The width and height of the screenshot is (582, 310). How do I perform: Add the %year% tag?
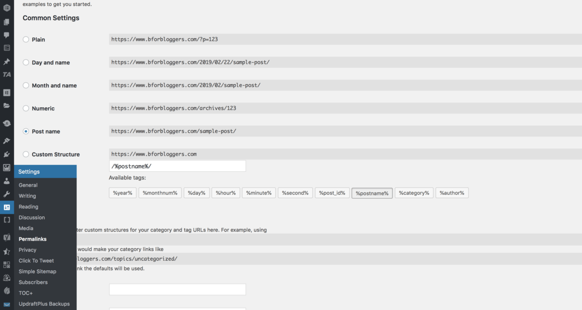(x=123, y=193)
